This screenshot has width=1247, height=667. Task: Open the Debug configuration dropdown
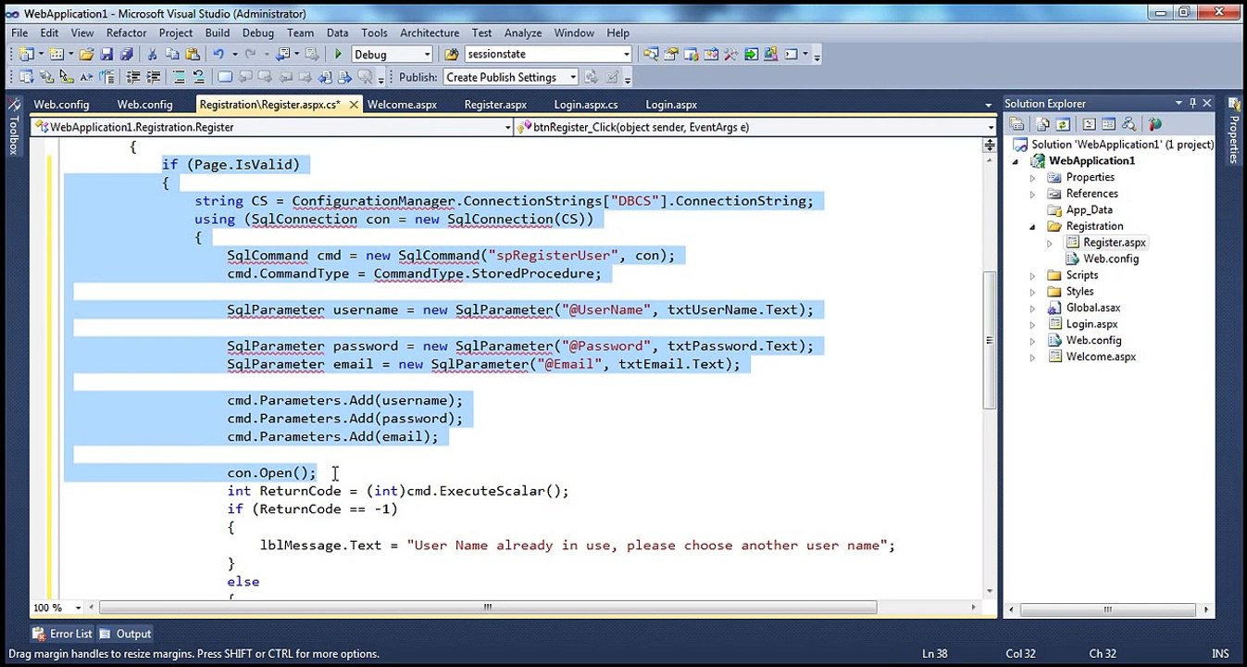[x=427, y=55]
